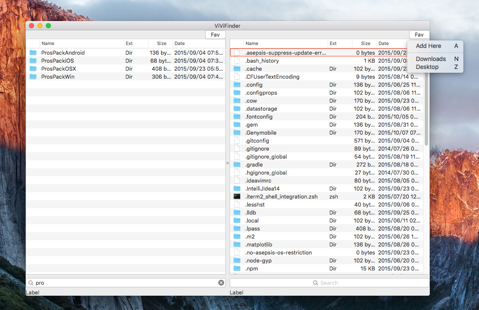
Task: Click the .npm folder icon
Action: 237,268
